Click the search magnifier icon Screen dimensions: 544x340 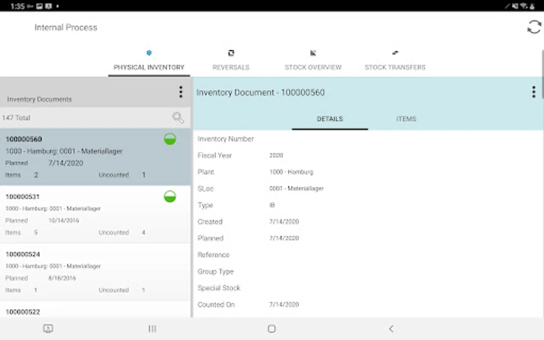point(178,117)
